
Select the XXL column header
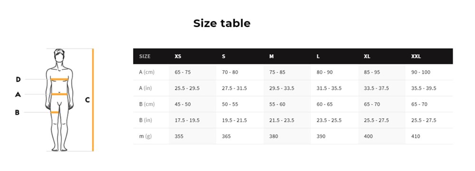416,57
